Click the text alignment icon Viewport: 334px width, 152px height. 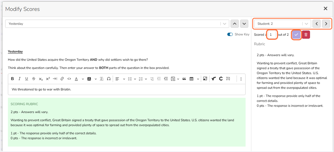click(117, 79)
